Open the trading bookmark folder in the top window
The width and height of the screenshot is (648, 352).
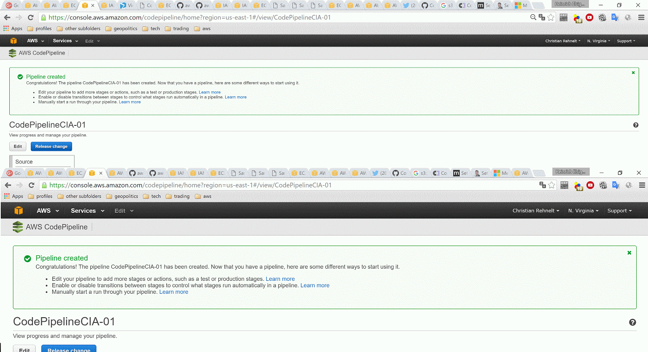(177, 29)
